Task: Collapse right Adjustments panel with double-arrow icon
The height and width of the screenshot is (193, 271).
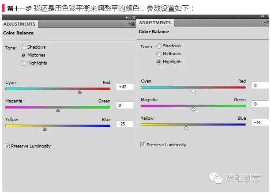Action: point(263,16)
